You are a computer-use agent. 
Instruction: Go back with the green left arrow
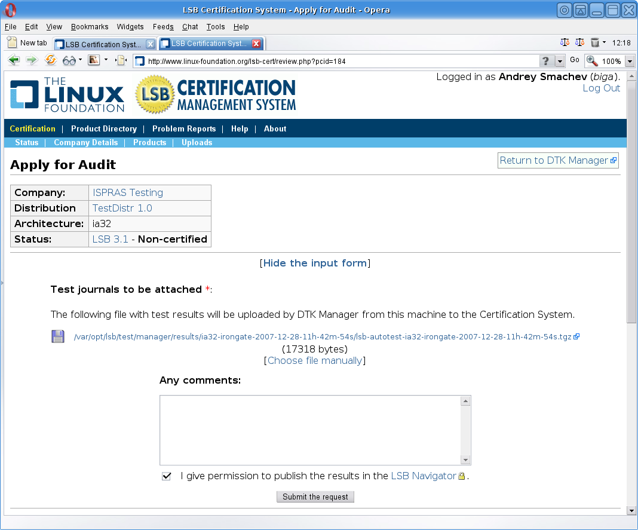click(x=14, y=60)
